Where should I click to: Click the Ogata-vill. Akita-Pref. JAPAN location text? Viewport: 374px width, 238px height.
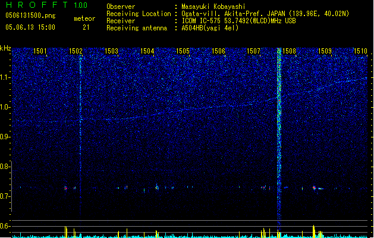point(265,14)
